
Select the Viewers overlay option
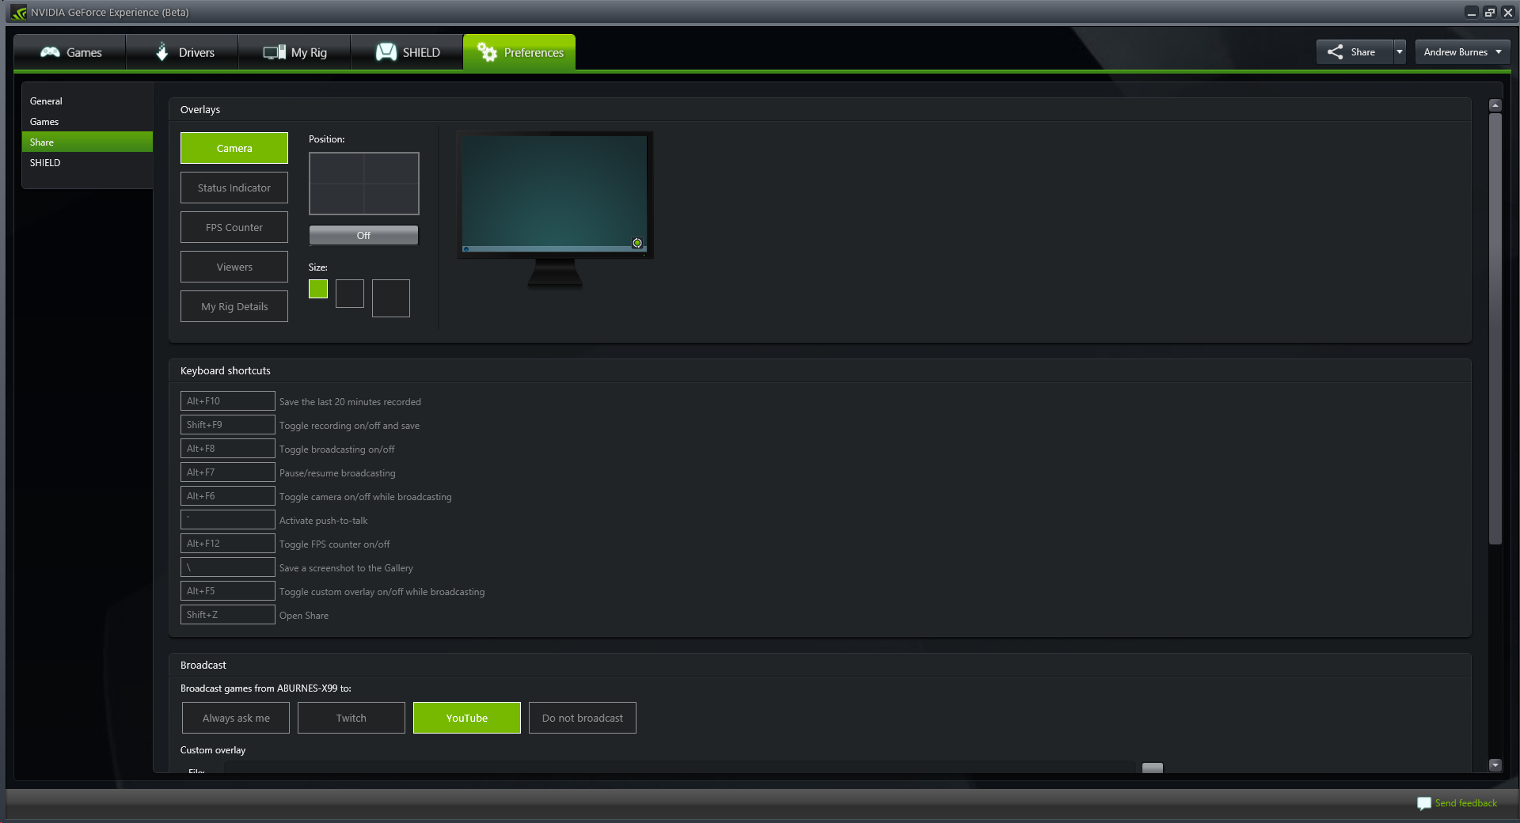(234, 267)
